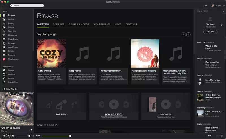The width and height of the screenshot is (226, 139).
Task: Toggle repeat playback
Action: [221, 136]
